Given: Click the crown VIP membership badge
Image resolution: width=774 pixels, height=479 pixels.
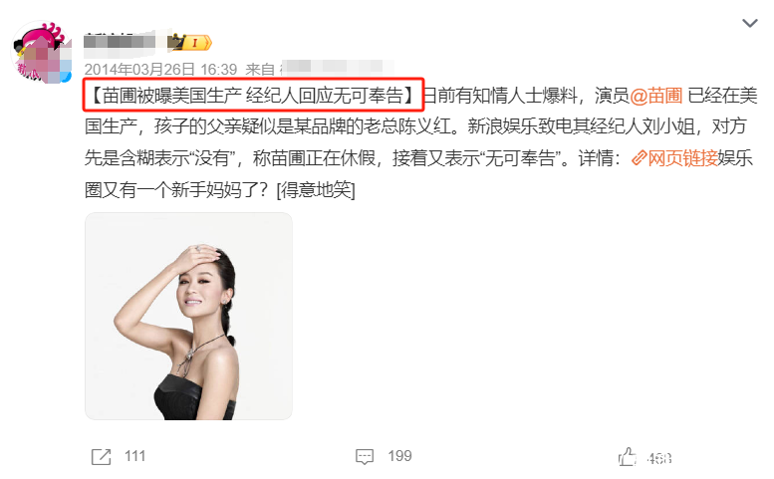Looking at the screenshot, I should click(x=176, y=43).
